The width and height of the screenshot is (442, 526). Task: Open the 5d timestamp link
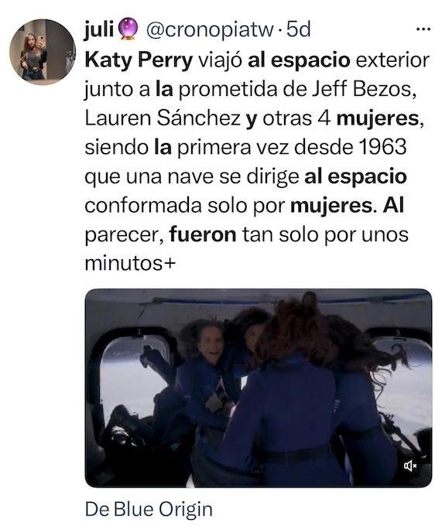tap(298, 29)
